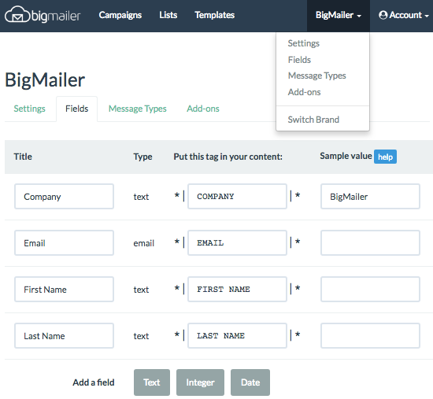This screenshot has width=433, height=399.
Task: Click the Sample value column header
Action: 346,156
